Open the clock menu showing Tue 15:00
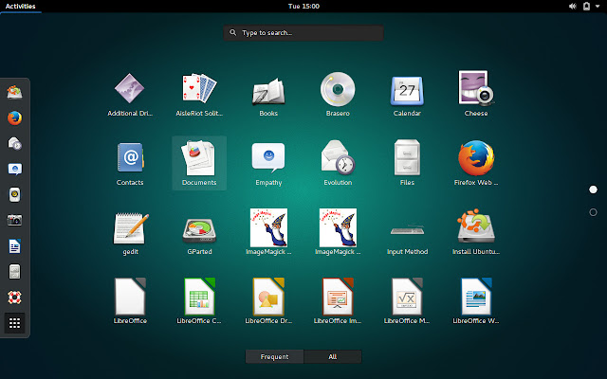Screen dimensions: 607x379 tap(303, 7)
